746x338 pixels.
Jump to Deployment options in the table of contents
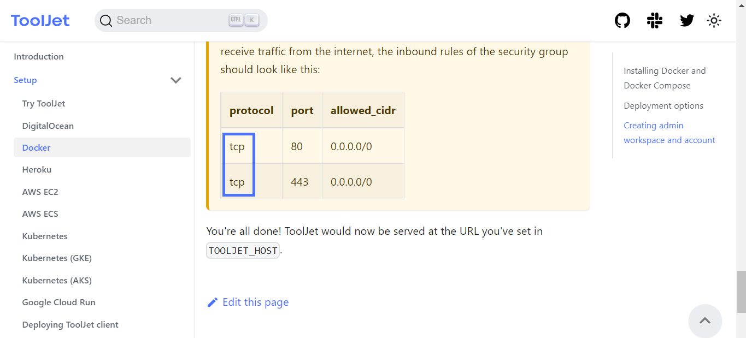point(663,105)
